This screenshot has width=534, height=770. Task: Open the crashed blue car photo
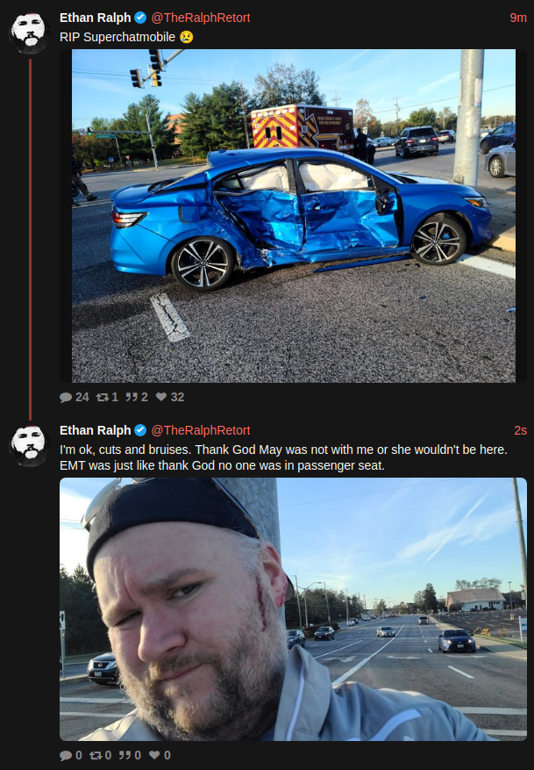pos(293,216)
